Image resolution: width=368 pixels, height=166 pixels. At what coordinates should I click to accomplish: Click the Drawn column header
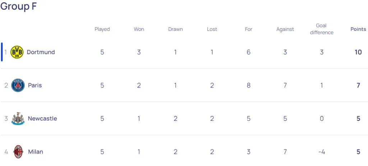[x=175, y=29]
